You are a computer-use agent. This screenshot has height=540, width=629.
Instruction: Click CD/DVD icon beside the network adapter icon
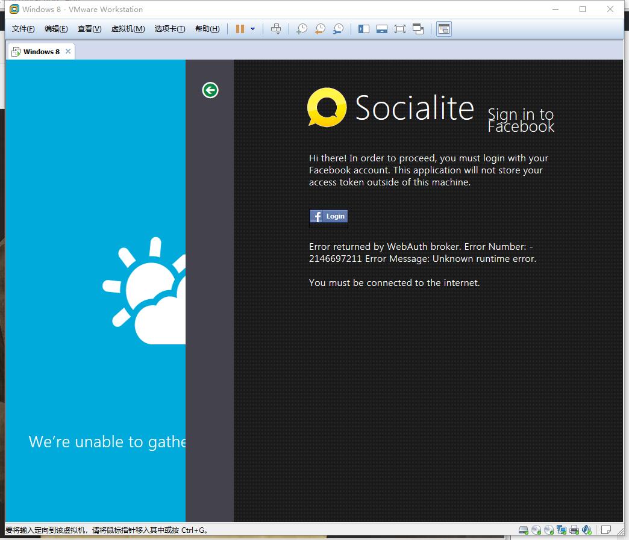coord(549,530)
